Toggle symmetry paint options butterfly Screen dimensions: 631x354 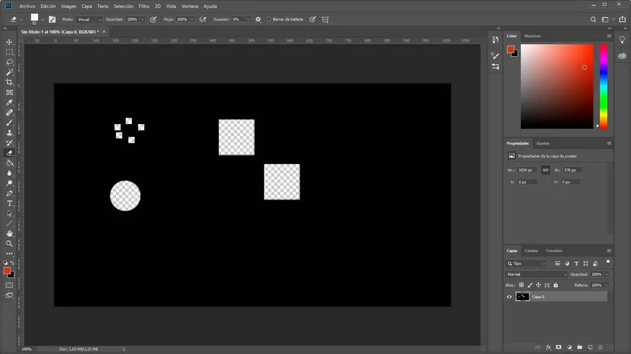click(325, 19)
